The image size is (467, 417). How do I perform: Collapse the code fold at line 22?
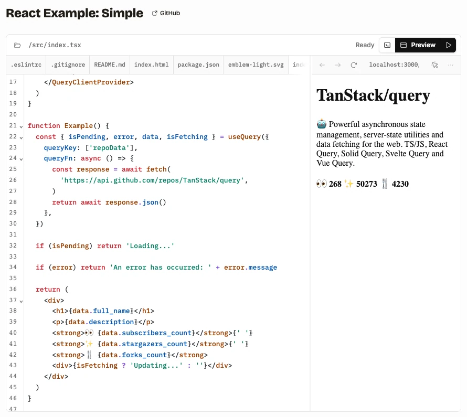click(x=21, y=137)
